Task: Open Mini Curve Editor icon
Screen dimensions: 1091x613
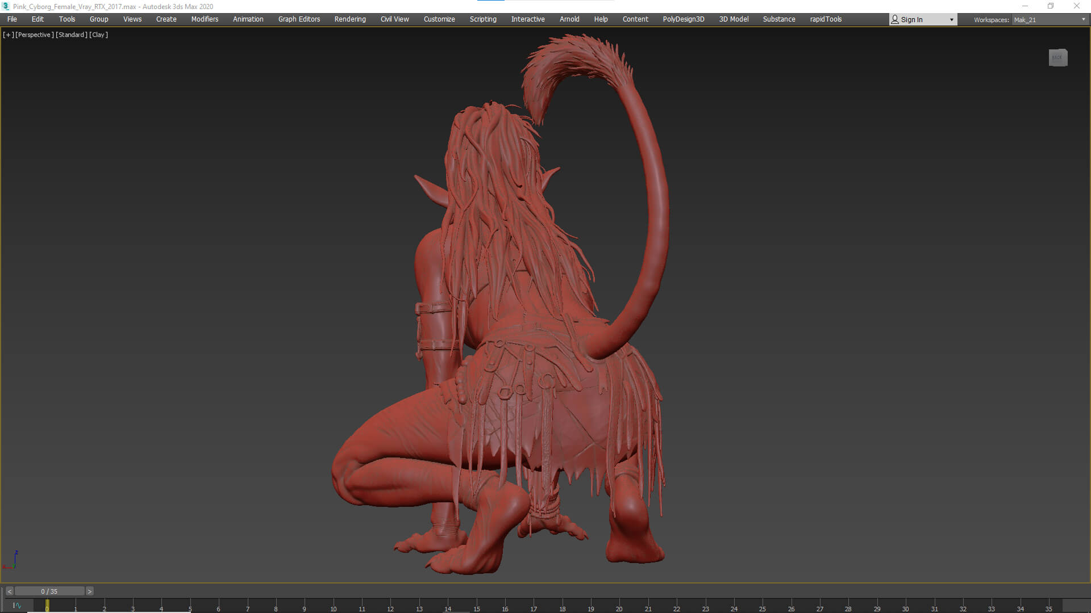Action: pyautogui.click(x=16, y=606)
